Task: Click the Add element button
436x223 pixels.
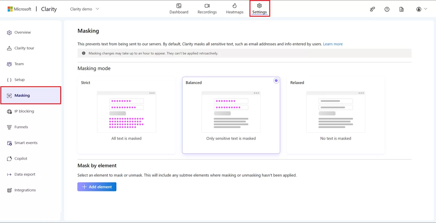Action: (x=97, y=187)
